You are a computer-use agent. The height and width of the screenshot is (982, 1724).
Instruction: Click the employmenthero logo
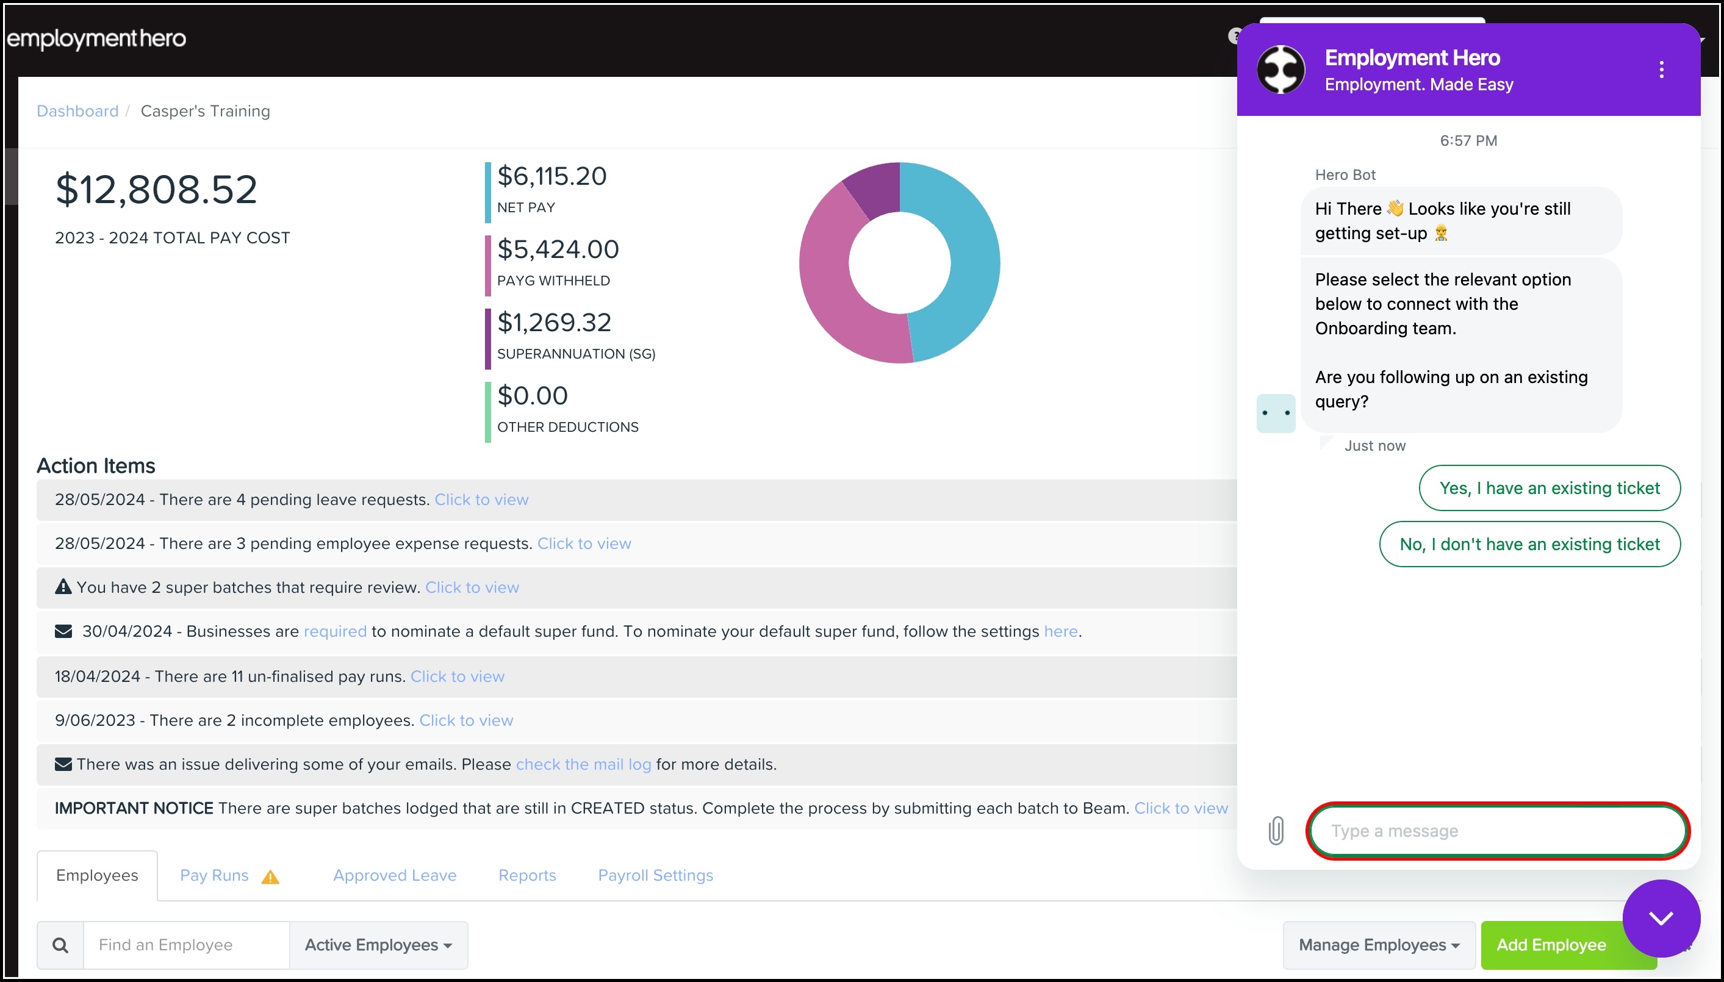(96, 38)
